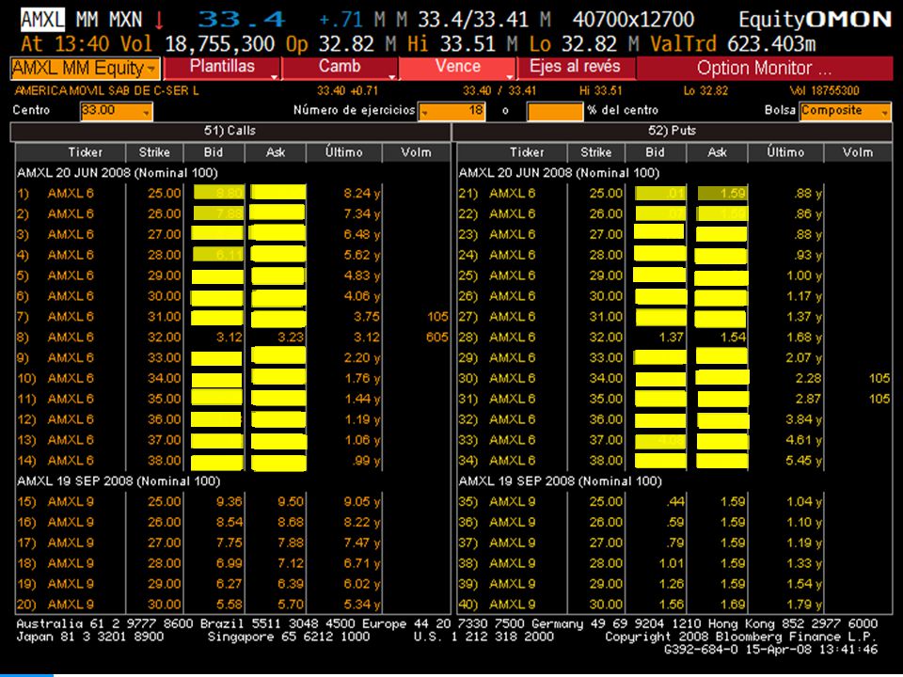Image resolution: width=903 pixels, height=677 pixels.
Task: Click the empty % del centro field
Action: 555,111
